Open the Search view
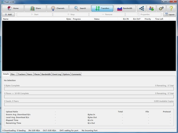 80,8
